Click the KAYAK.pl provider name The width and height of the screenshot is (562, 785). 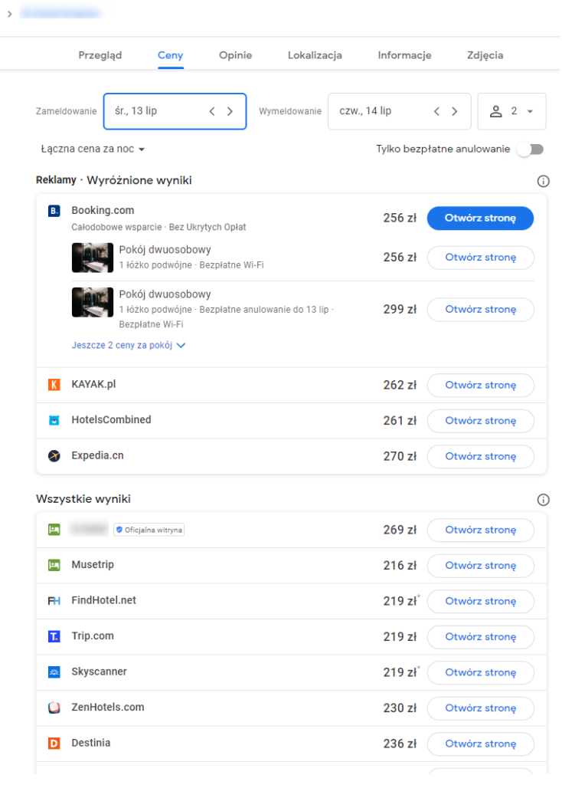coord(93,384)
